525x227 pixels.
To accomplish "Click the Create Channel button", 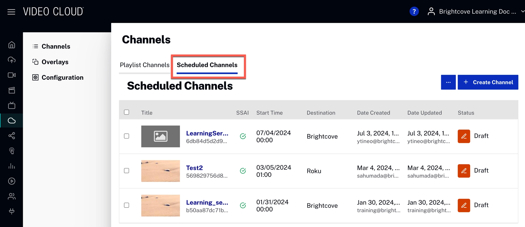I will 488,82.
